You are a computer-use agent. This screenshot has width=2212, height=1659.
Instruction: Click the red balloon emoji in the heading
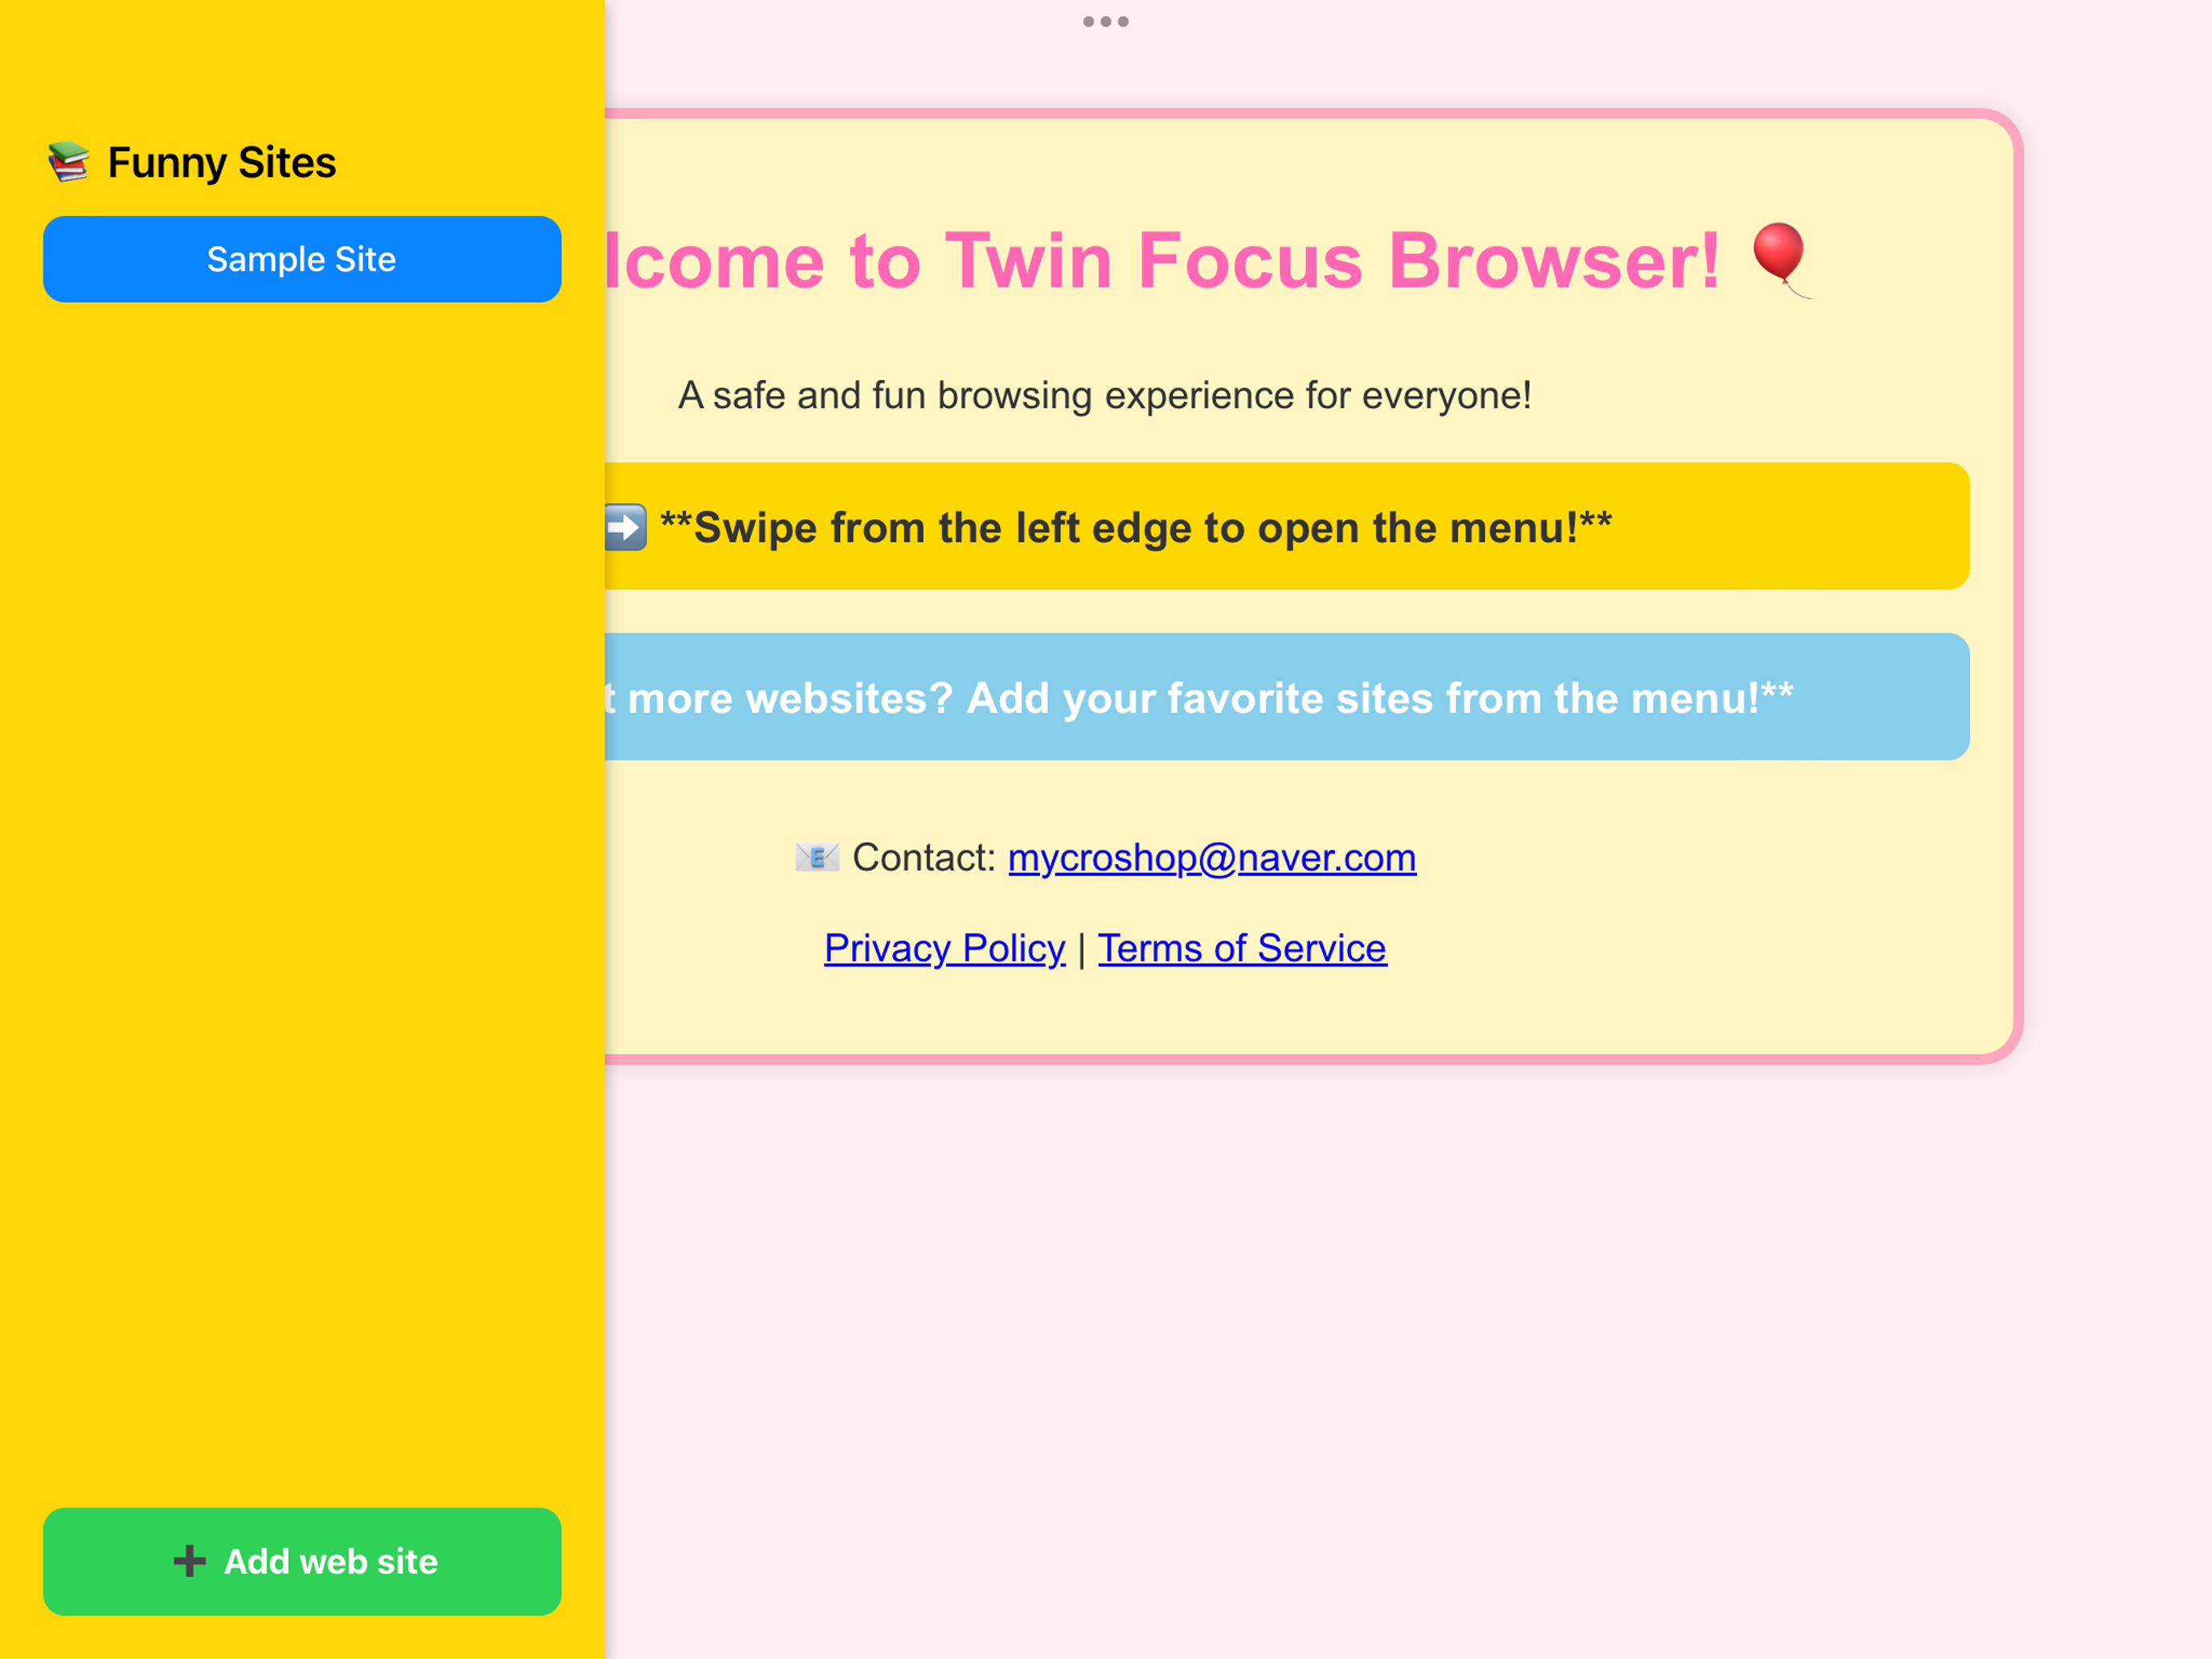pyautogui.click(x=1781, y=260)
